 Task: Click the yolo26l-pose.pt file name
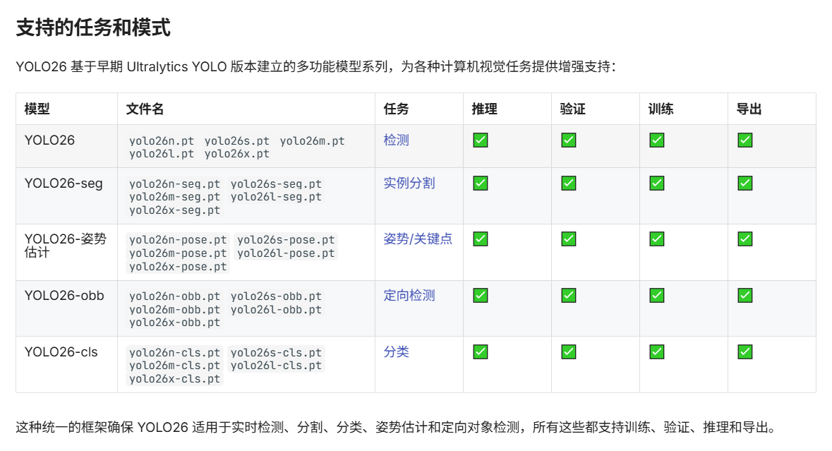tap(286, 253)
